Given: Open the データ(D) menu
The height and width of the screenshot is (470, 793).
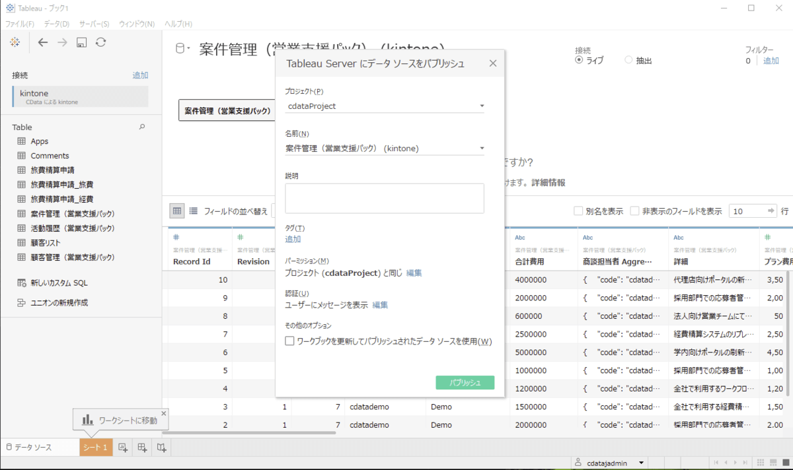Looking at the screenshot, I should [x=57, y=24].
